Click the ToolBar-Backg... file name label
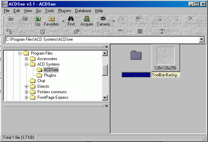This screenshot has width=208, height=142. pyautogui.click(x=166, y=75)
